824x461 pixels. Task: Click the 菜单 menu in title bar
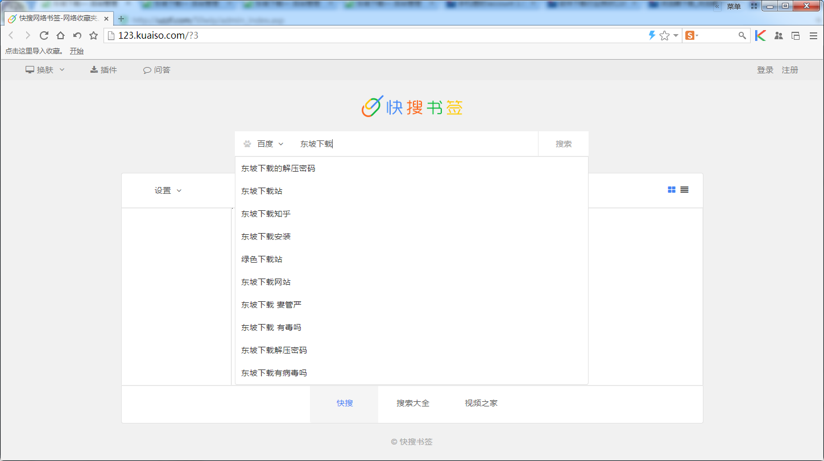pyautogui.click(x=734, y=6)
